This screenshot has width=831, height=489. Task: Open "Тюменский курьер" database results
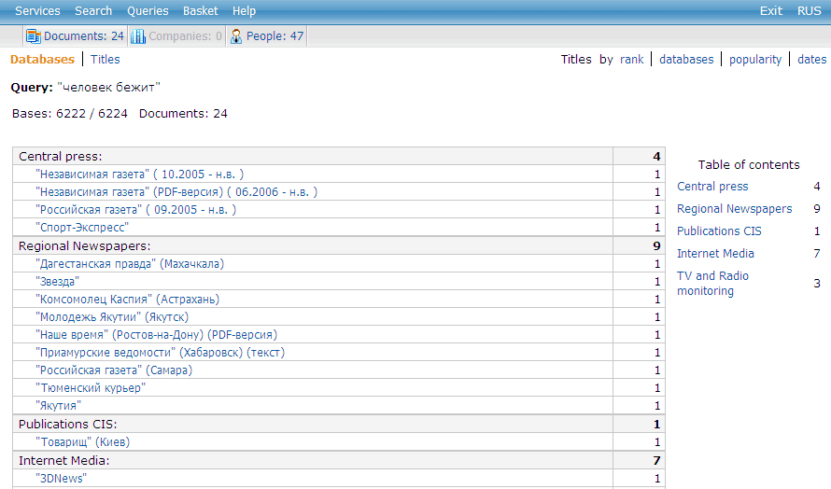point(90,388)
